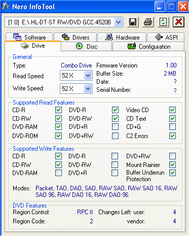The image size is (189, 236).
Task: Open the Hardware tab
Action: coord(122,37)
